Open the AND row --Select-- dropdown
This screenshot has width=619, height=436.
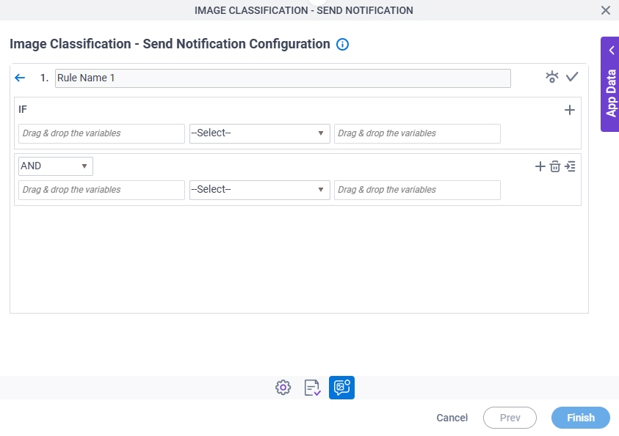[259, 190]
